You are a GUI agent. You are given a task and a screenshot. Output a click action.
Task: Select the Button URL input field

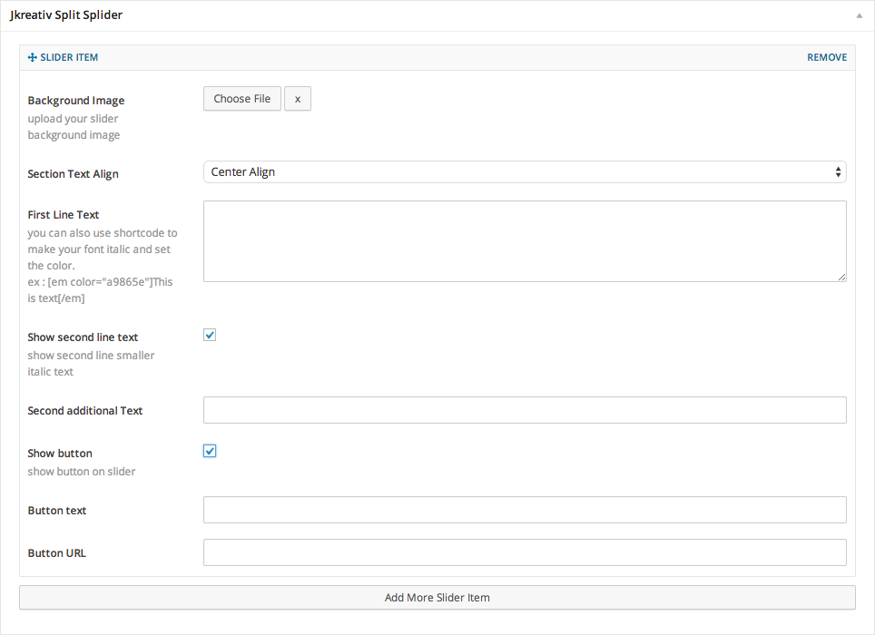(x=525, y=552)
